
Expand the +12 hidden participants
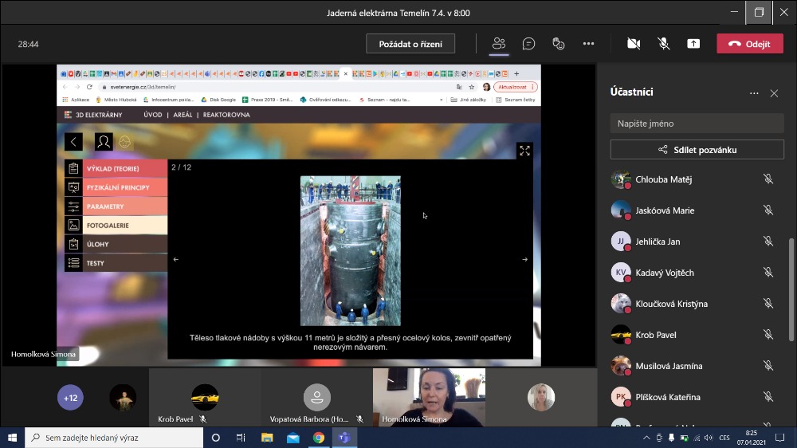70,398
